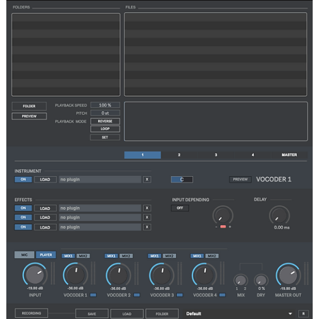Route Vocoder 1 to MIX2
This screenshot has height=319, width=319.
83,256
